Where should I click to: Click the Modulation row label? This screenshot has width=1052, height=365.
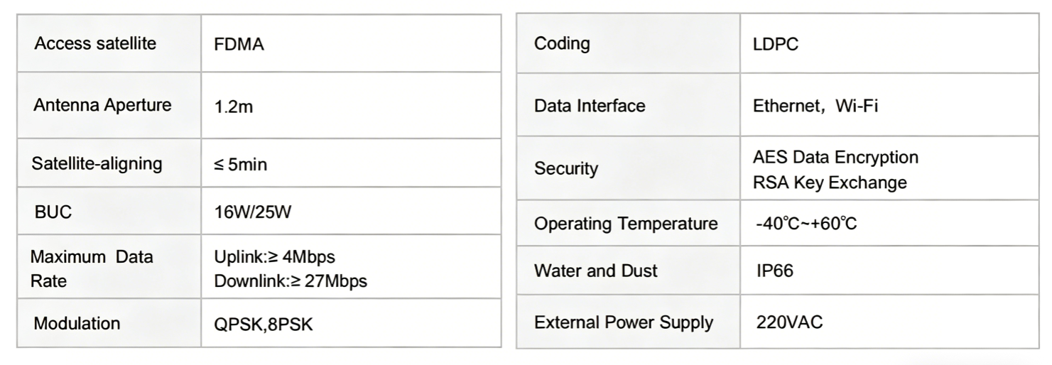coord(77,323)
